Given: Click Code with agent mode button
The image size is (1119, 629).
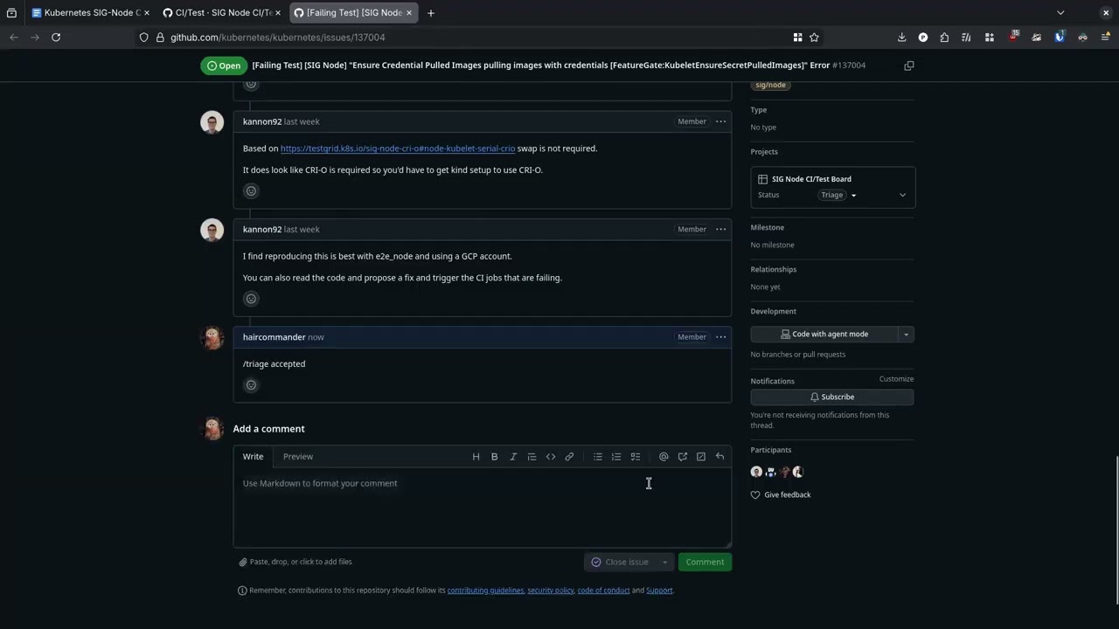Looking at the screenshot, I should click(824, 335).
